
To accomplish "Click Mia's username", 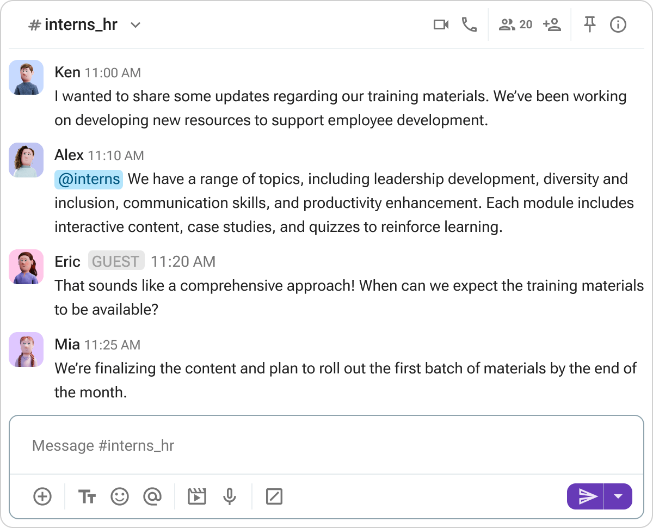I will 67,344.
